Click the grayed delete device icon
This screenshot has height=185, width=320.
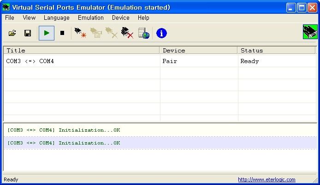(112, 33)
